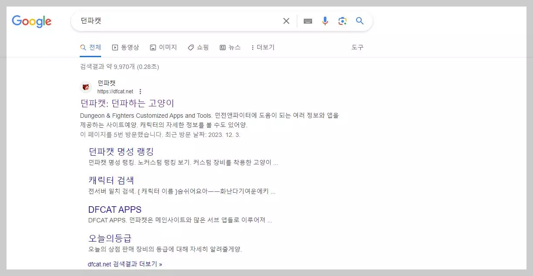Click the 검색결과 약 9,970개 stats text

click(119, 67)
